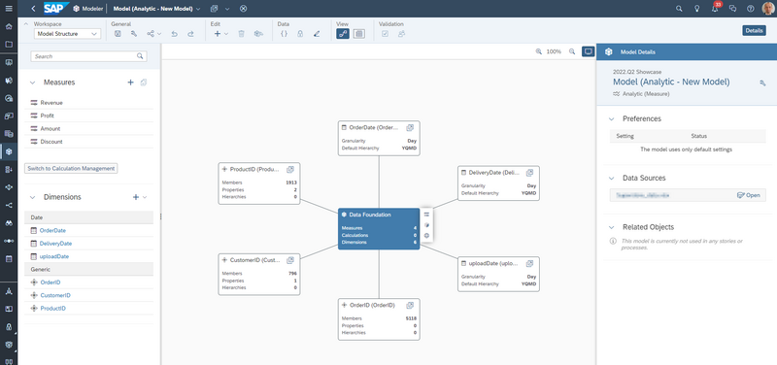Select the uploadDate node on canvas
Viewport: 777px width, 365px height.
point(498,274)
